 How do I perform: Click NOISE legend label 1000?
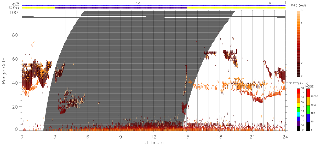click(x=314, y=105)
